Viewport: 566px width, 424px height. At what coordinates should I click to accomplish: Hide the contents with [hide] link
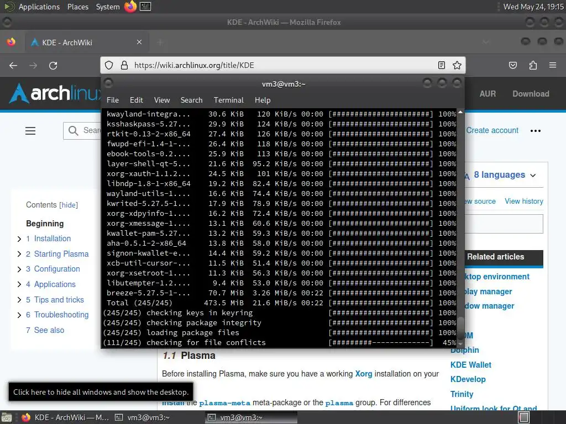(69, 205)
